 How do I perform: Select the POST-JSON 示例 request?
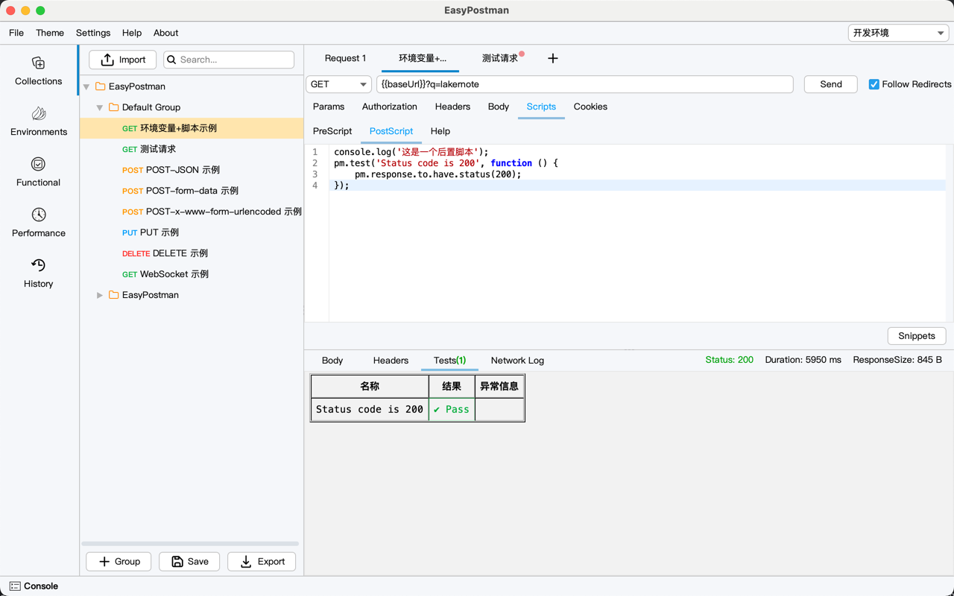click(192, 170)
